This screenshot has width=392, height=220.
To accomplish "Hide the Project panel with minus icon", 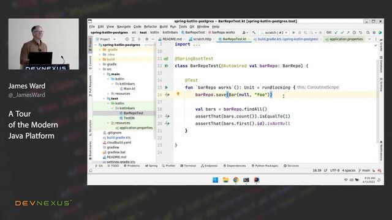I will click(x=153, y=39).
